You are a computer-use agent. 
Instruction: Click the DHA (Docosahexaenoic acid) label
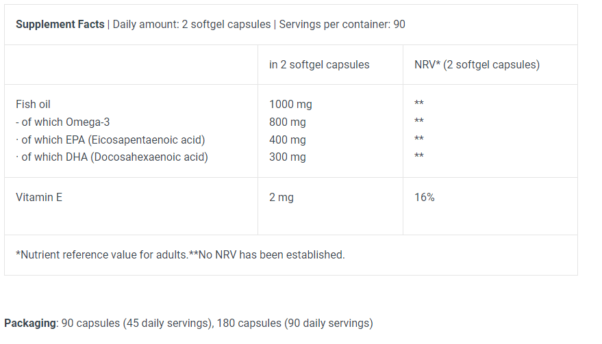click(114, 157)
